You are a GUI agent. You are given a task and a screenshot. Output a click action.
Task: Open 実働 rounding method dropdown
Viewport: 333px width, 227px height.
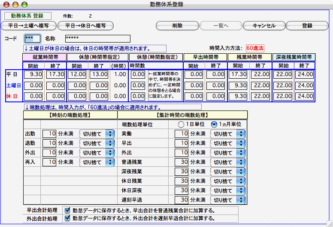pyautogui.click(x=228, y=134)
